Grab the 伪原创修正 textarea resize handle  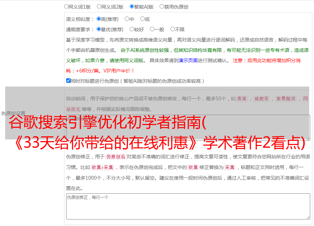pos(308,217)
